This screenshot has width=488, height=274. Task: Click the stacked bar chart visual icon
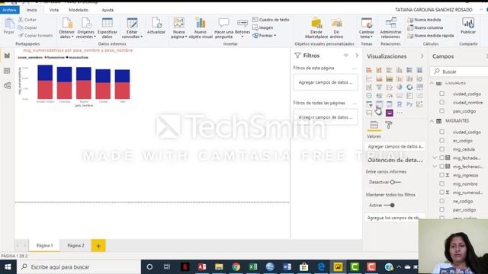pos(369,70)
